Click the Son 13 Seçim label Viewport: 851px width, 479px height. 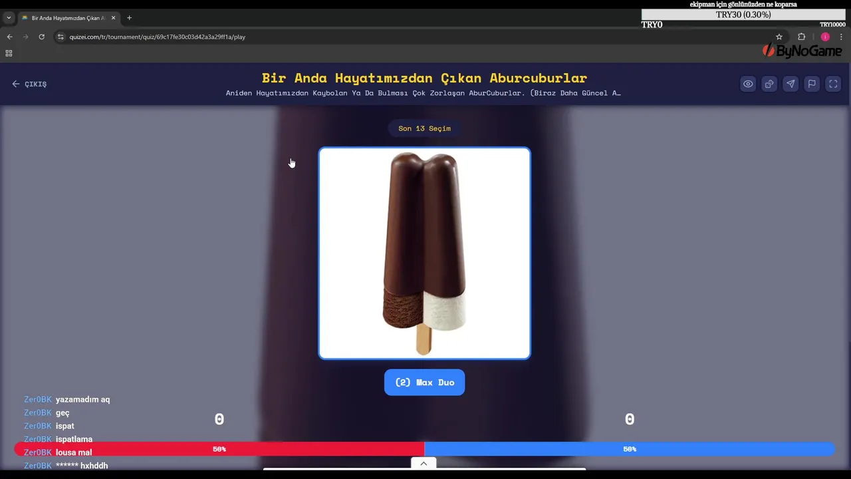tap(424, 128)
